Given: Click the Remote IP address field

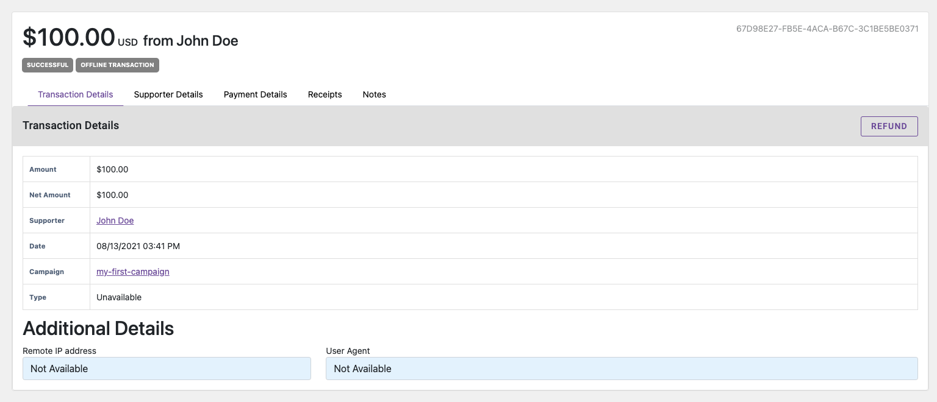Looking at the screenshot, I should pos(167,368).
